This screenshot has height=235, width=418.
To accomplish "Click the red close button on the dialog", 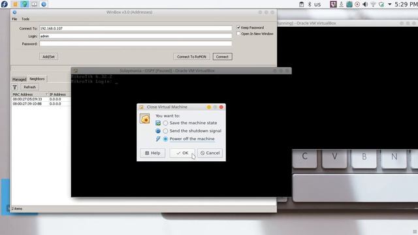I will 221,107.
